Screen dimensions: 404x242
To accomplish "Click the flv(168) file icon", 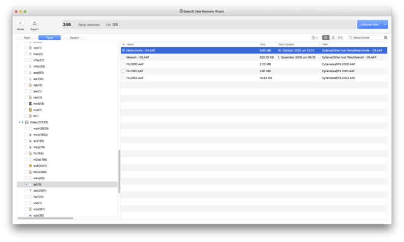I will coord(30,154).
